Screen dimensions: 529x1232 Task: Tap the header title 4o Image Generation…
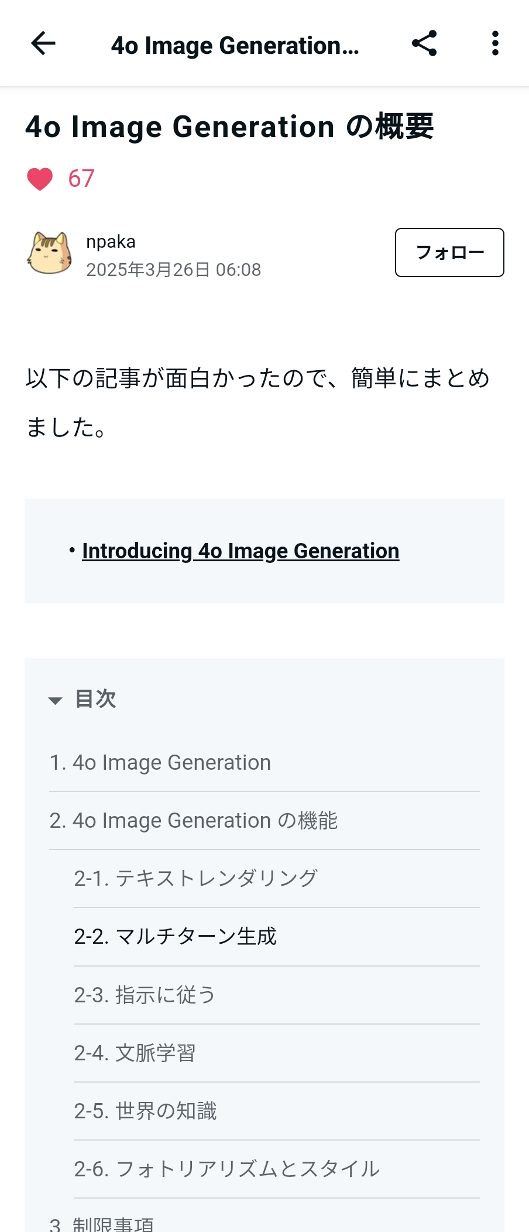(235, 45)
